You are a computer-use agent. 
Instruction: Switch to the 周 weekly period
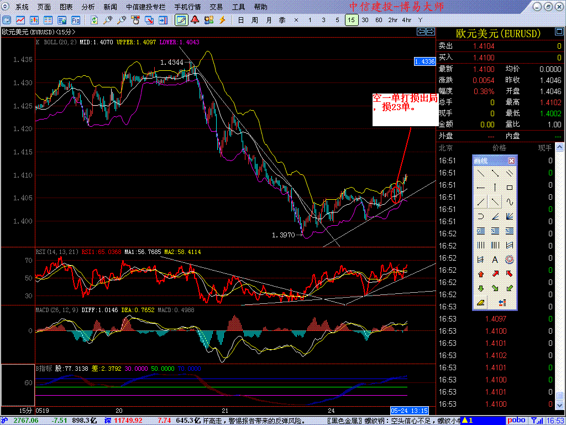(254, 20)
